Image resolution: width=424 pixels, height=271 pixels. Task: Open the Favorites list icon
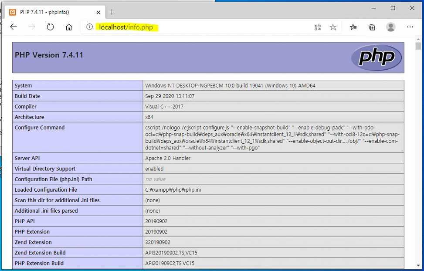click(353, 27)
